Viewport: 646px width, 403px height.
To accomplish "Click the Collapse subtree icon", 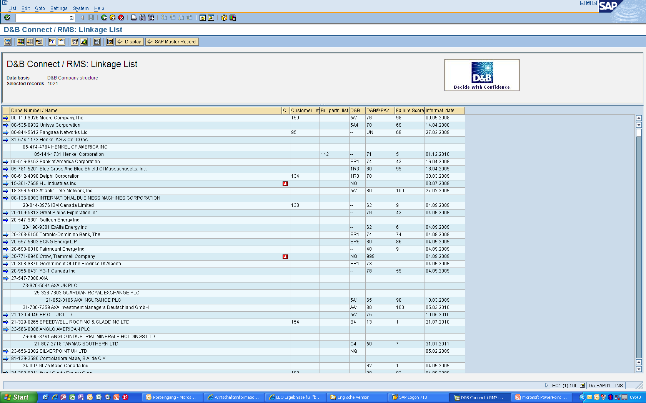I will tap(62, 42).
